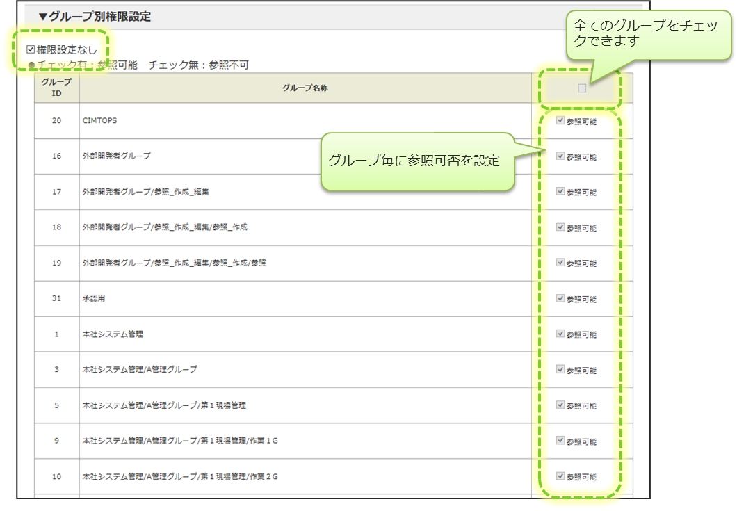Toggle 参照可能 for 外部開発者グループ row

click(561, 156)
